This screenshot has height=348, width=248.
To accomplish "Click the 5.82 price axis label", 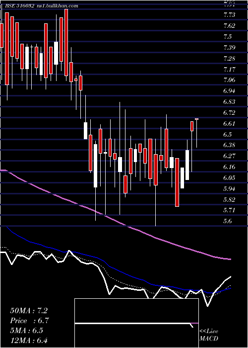I will point(229,199).
